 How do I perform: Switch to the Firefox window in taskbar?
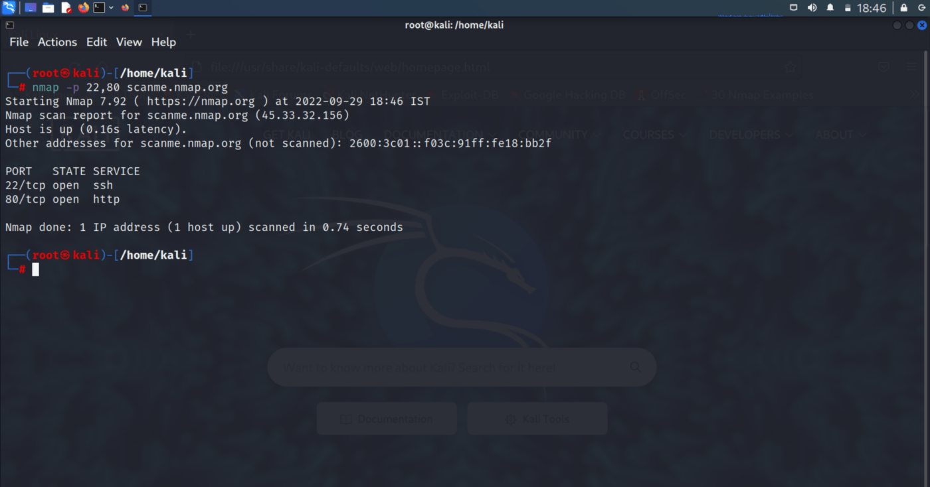click(x=125, y=8)
